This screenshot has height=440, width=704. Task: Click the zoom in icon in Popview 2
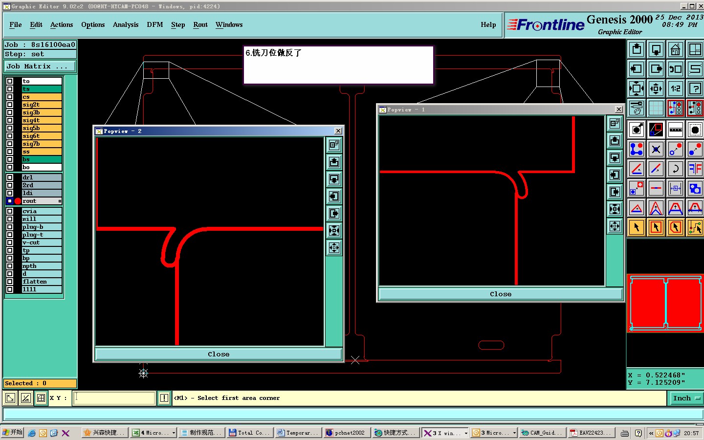coord(334,230)
